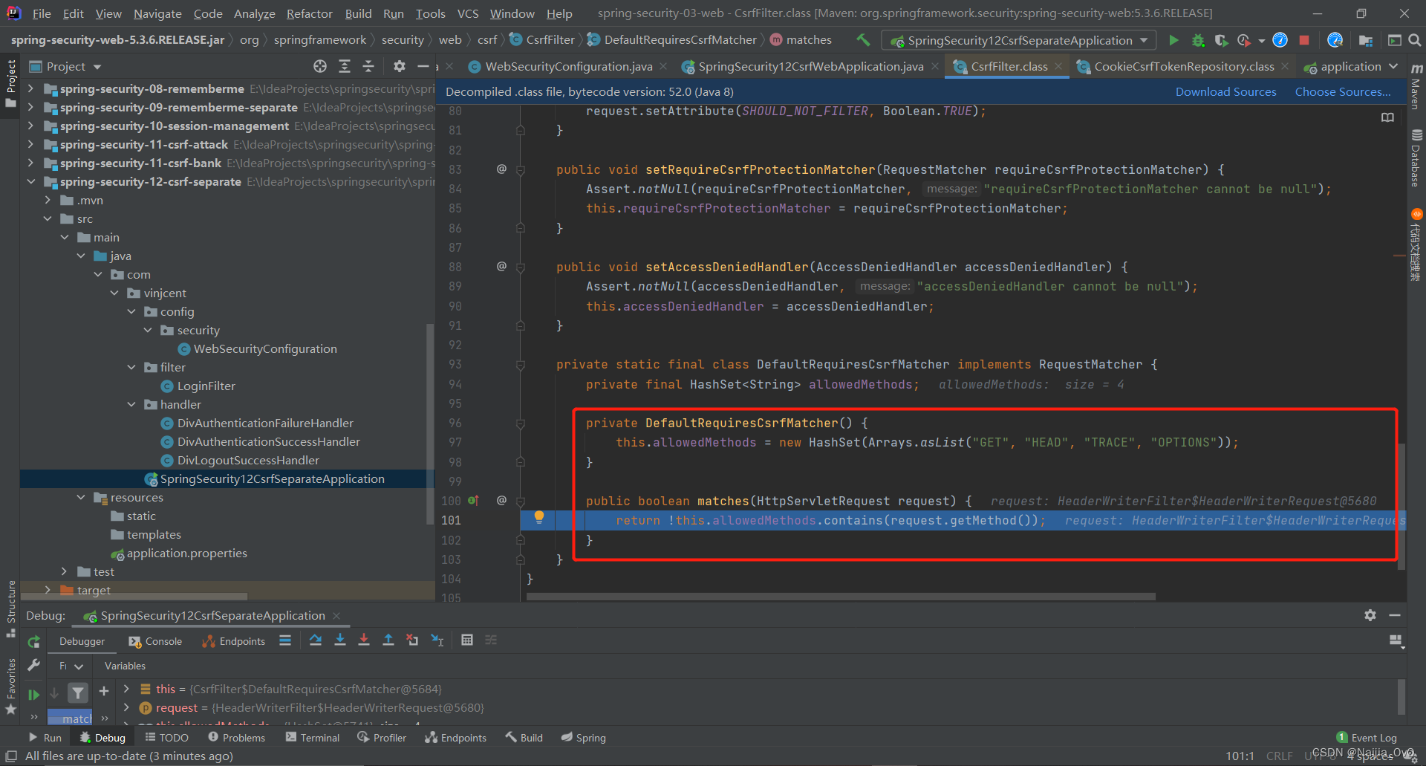Click Step Out icon in debugger
Viewport: 1426px width, 766px height.
[x=388, y=640]
